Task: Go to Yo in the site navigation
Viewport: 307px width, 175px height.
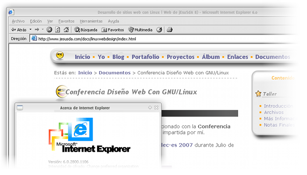Action: coord(101,57)
